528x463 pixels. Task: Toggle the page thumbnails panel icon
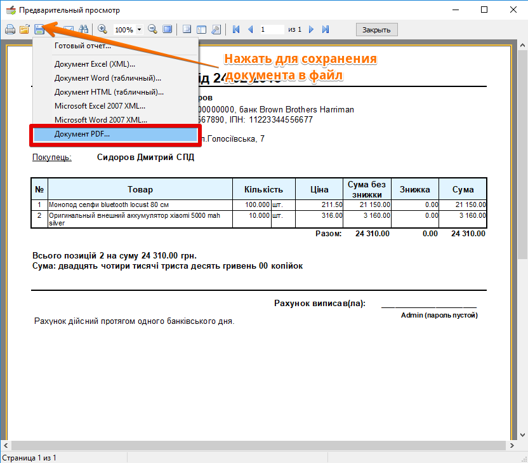click(x=201, y=30)
